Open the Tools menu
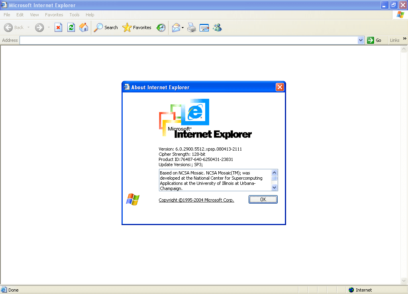 (74, 14)
